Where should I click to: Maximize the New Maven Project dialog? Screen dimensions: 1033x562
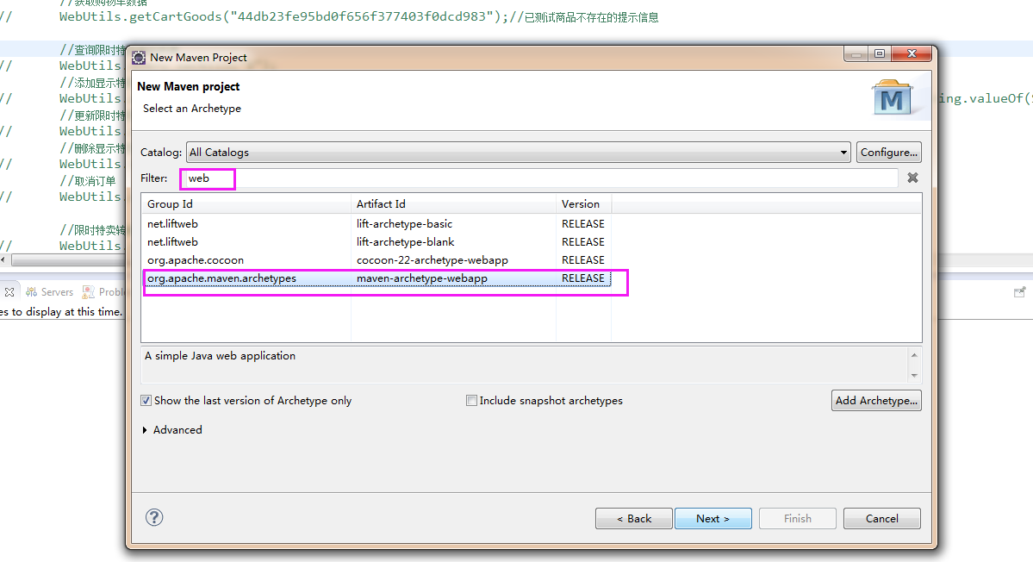(x=880, y=54)
